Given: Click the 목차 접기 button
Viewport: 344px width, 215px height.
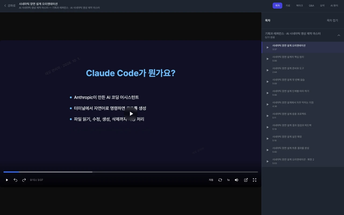Looking at the screenshot, I should 332,20.
